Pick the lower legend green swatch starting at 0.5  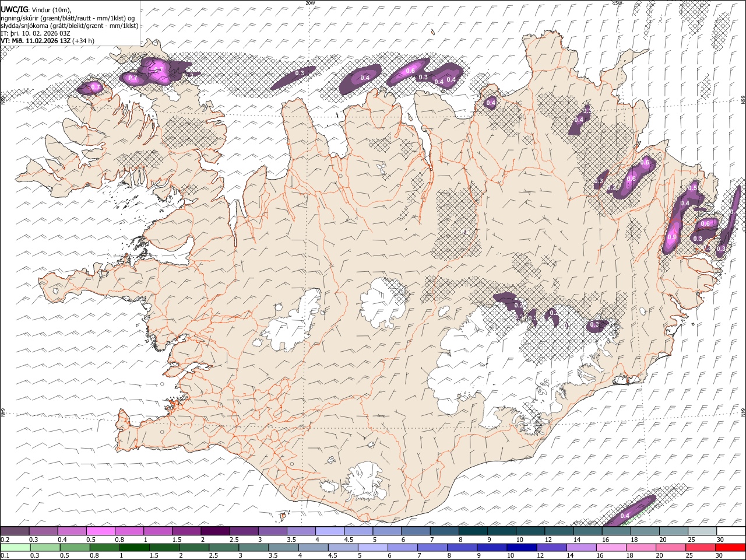pos(75,547)
